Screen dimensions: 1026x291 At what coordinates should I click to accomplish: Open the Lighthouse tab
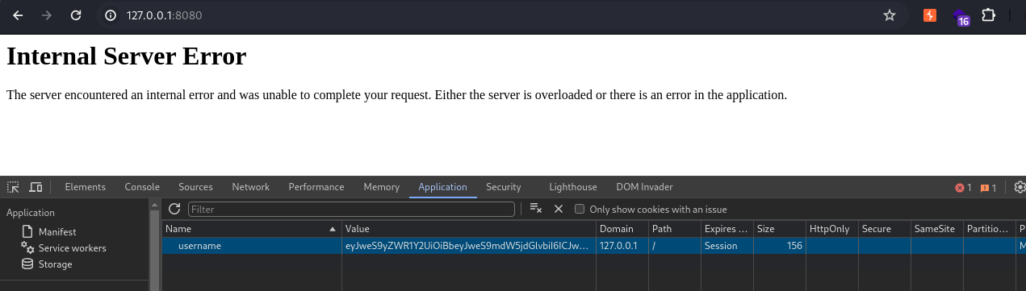click(573, 187)
